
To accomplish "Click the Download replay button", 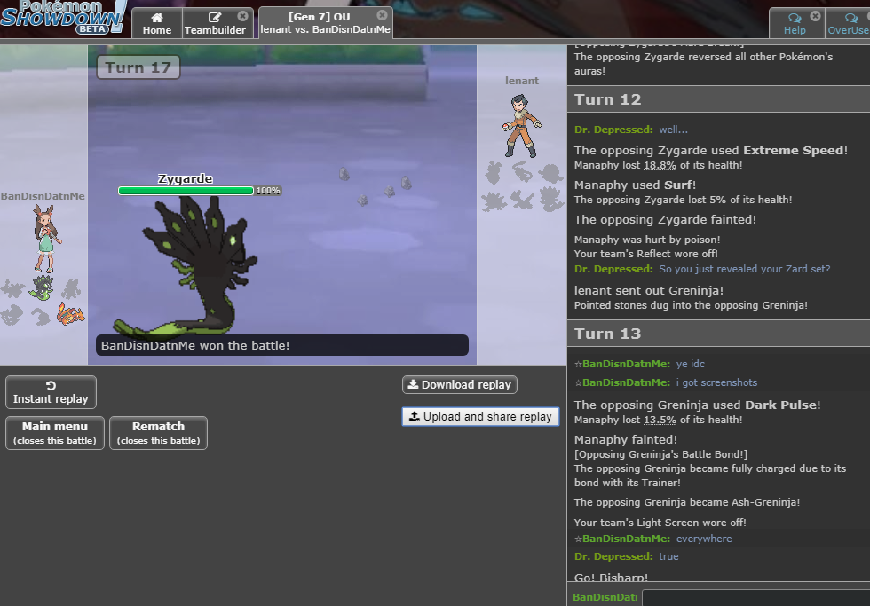I will click(x=460, y=385).
